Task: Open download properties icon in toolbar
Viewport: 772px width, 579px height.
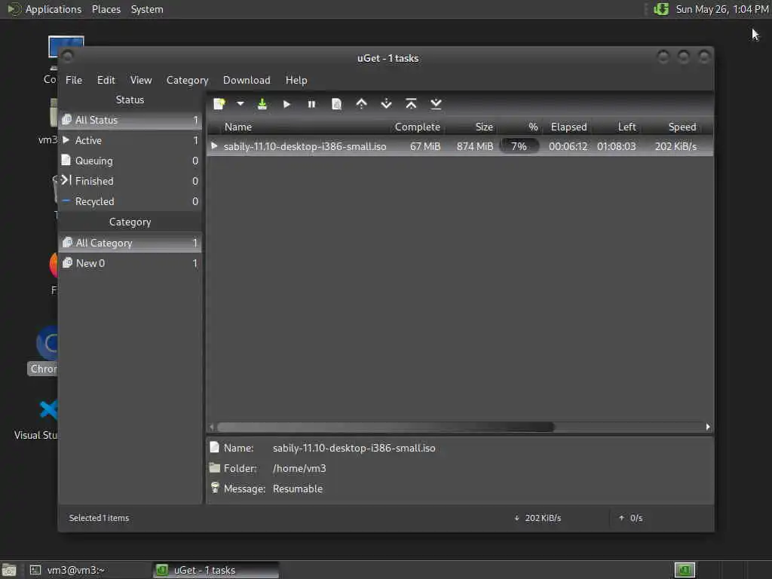Action: coord(336,104)
